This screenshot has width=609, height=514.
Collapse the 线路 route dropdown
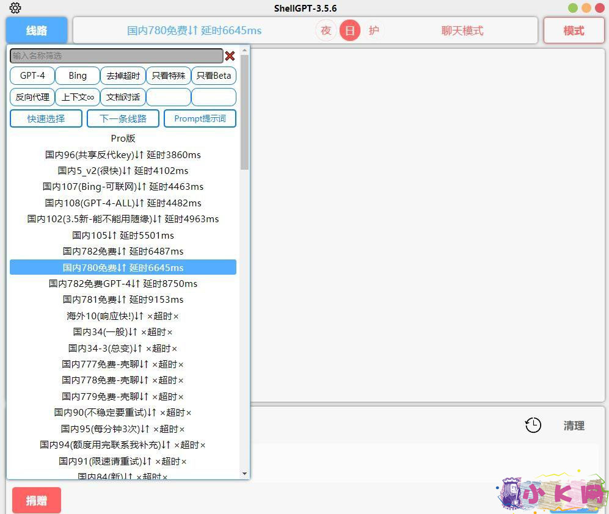pos(37,31)
